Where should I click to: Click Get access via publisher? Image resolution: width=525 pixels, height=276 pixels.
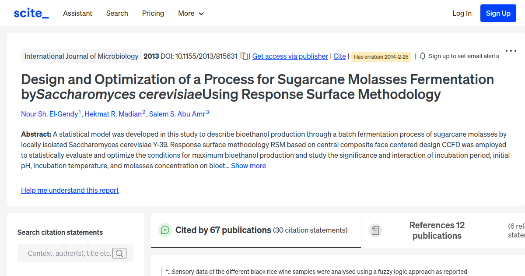click(x=290, y=56)
